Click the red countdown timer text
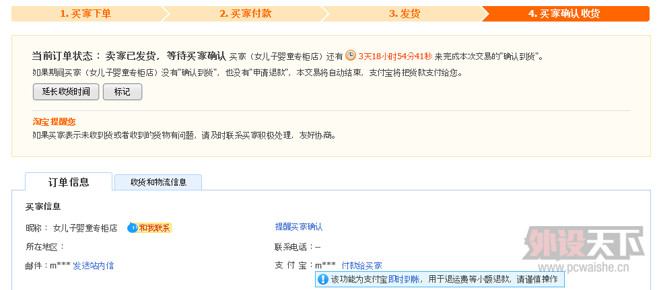The width and height of the screenshot is (657, 290). [394, 57]
